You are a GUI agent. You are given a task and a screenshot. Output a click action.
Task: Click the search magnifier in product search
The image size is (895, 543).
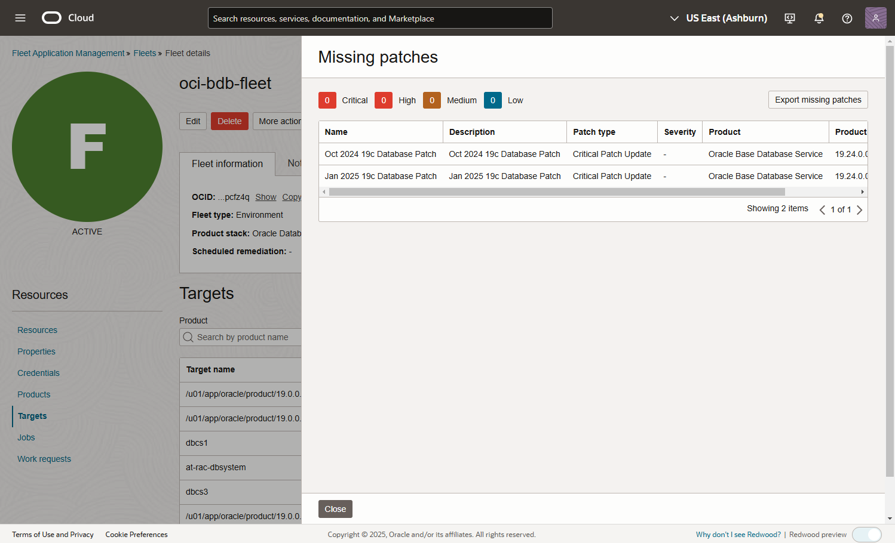(x=188, y=337)
